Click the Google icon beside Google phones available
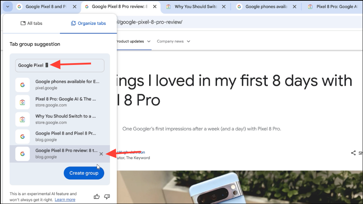363x204 pixels. click(x=22, y=85)
